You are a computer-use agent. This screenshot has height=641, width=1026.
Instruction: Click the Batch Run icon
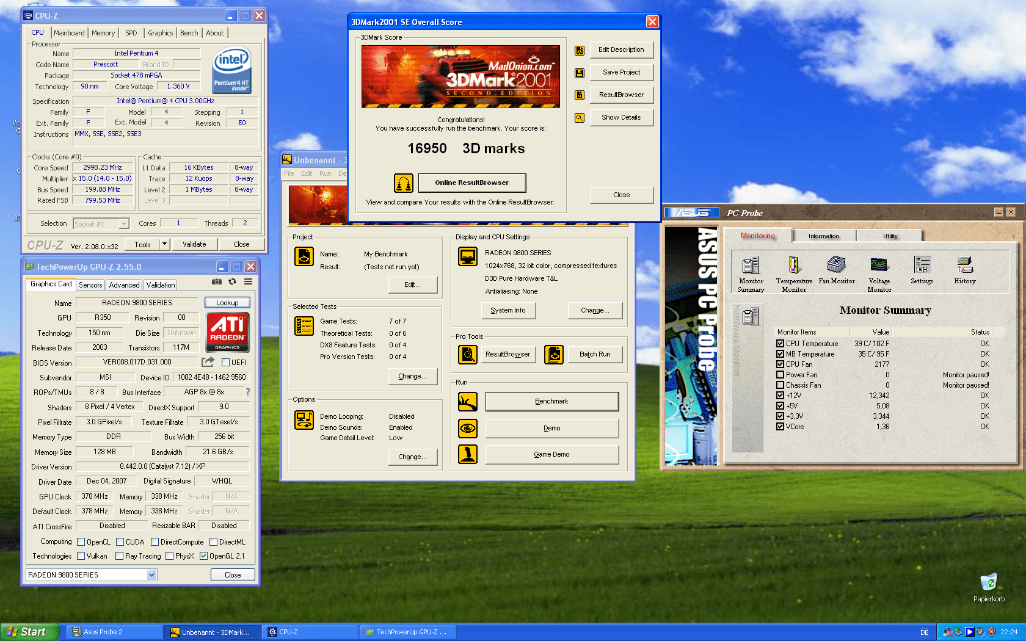554,354
